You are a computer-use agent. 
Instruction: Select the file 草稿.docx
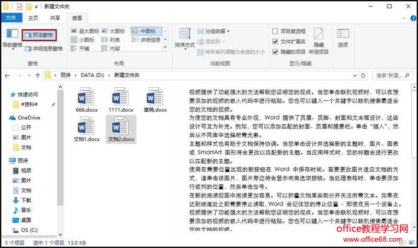pos(155,100)
